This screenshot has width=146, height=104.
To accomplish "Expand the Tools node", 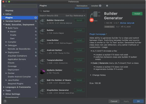I will pyautogui.click(x=4, y=90).
